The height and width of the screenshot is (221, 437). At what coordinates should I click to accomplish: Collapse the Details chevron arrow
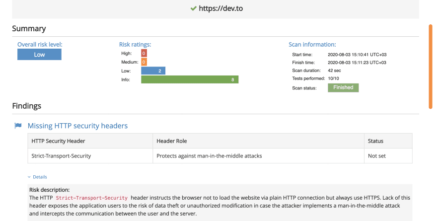pos(29,177)
